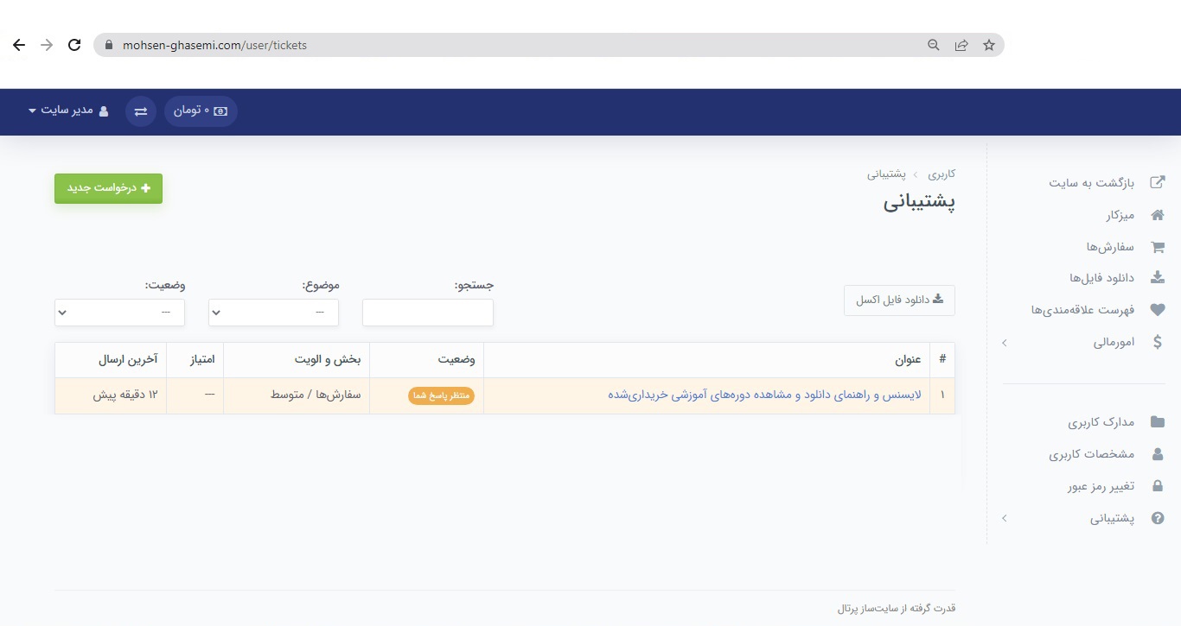Click the folder icon for مدارک کاربری
Image resolution: width=1181 pixels, height=626 pixels.
pos(1157,422)
